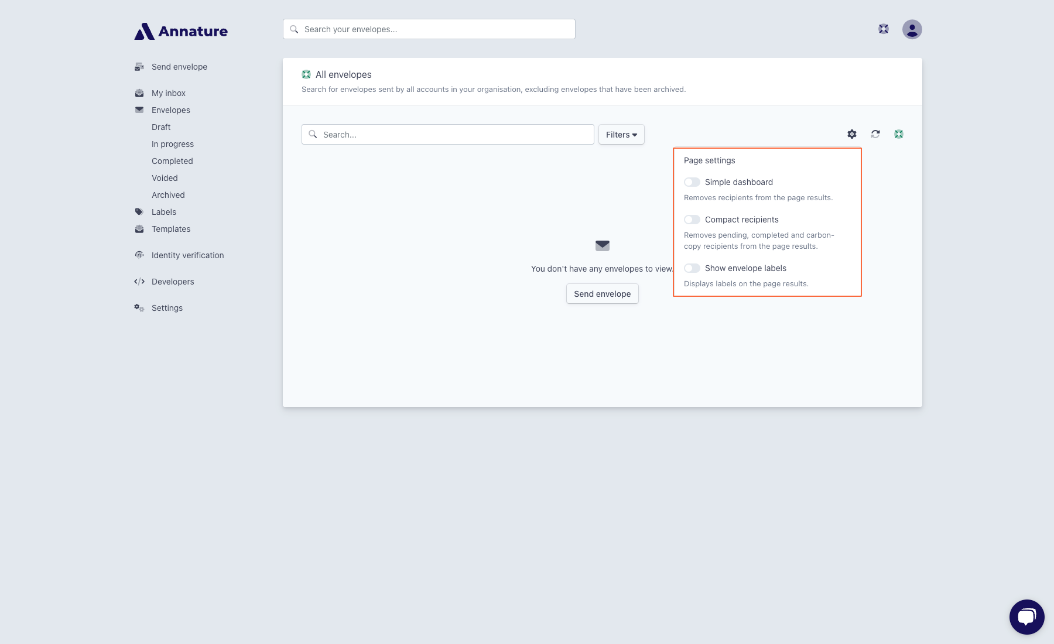
Task: Go to Completed envelopes
Action: (172, 161)
